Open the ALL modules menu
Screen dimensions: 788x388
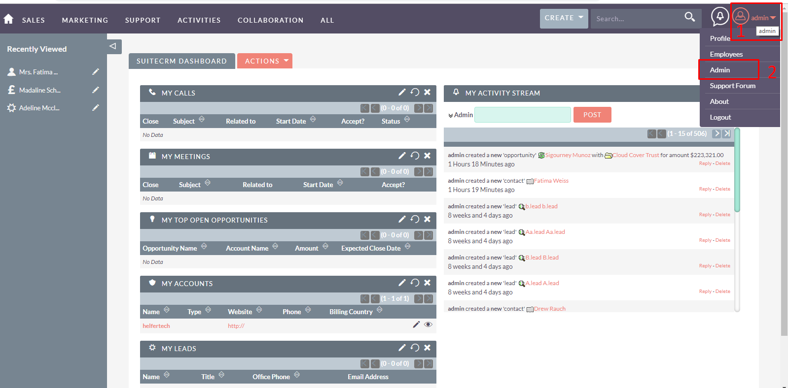pos(327,20)
